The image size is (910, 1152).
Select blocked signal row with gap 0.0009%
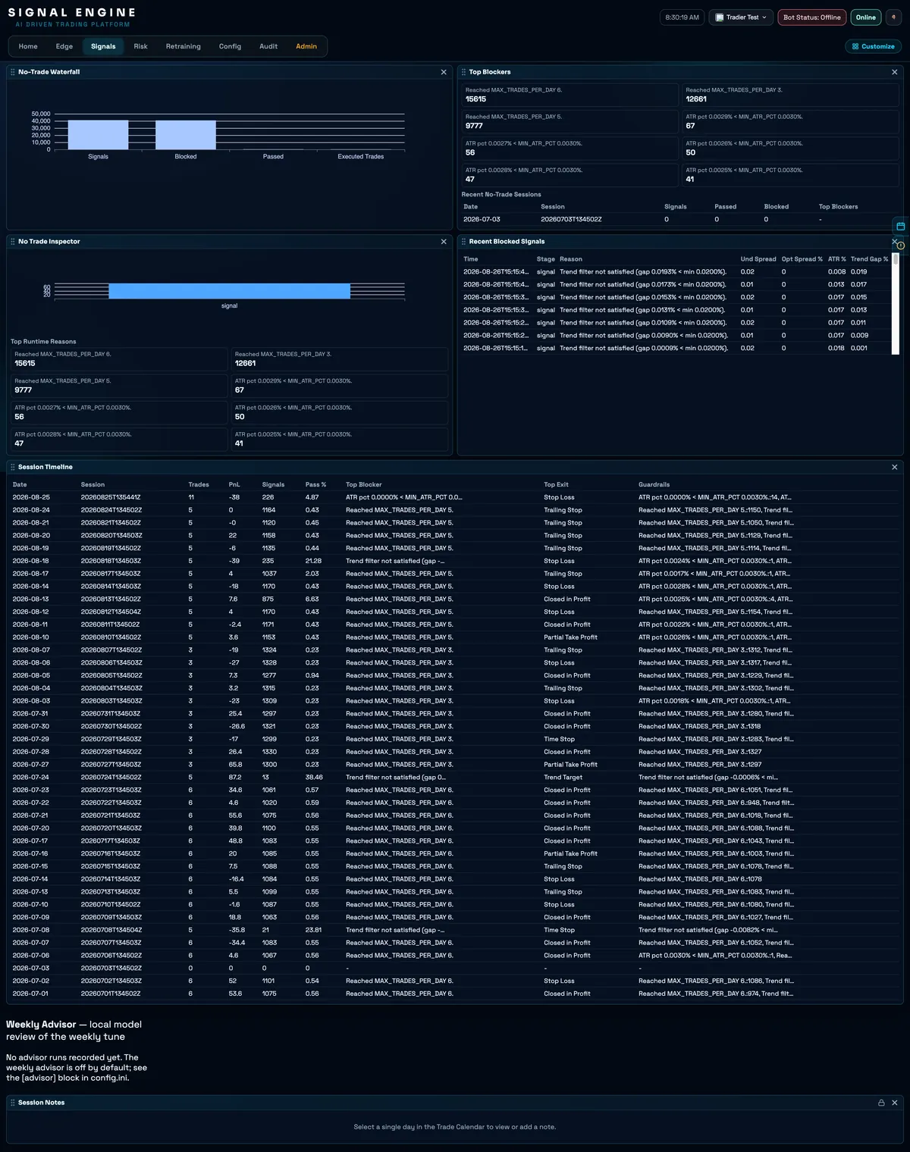(x=676, y=349)
